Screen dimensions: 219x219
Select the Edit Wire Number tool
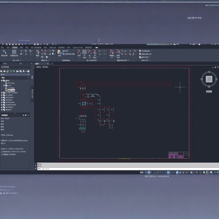[x=112, y=54]
